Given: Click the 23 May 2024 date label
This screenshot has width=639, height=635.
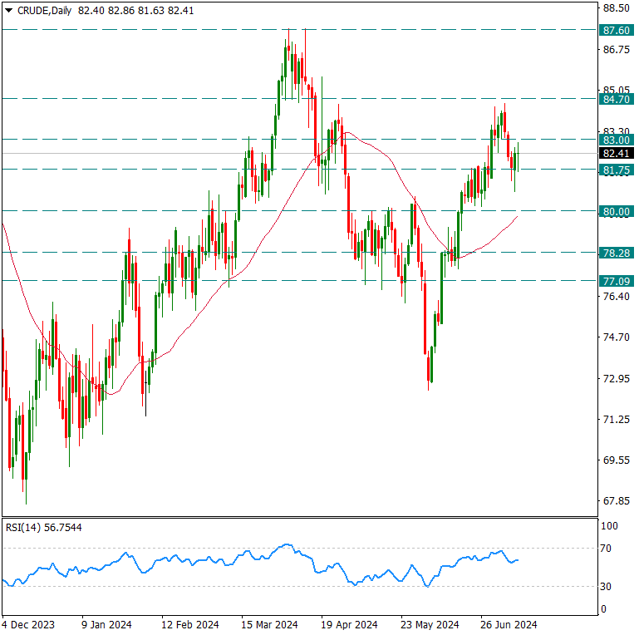Looking at the screenshot, I should tap(430, 624).
